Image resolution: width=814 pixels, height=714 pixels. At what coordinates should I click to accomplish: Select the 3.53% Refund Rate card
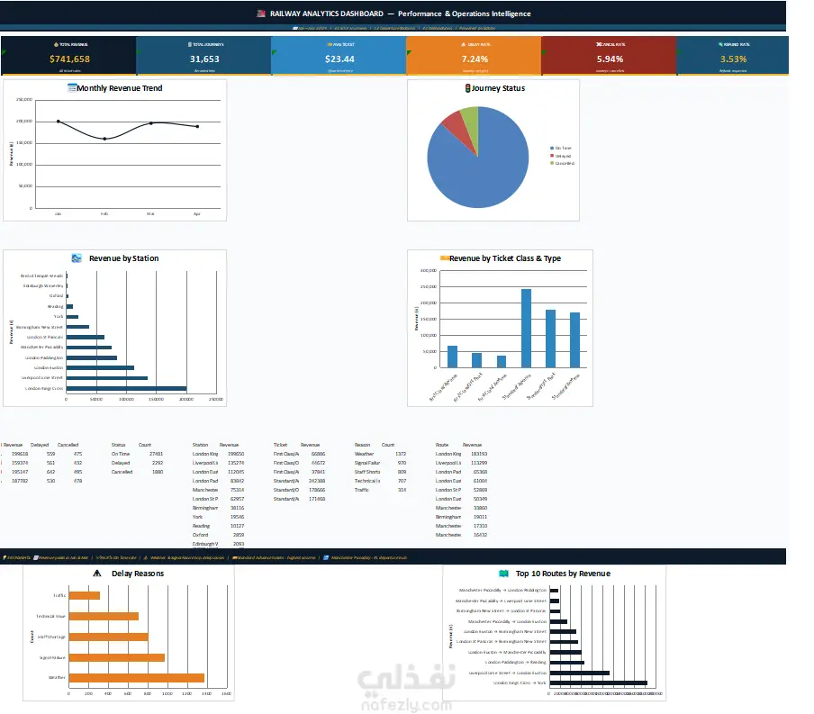pos(732,56)
